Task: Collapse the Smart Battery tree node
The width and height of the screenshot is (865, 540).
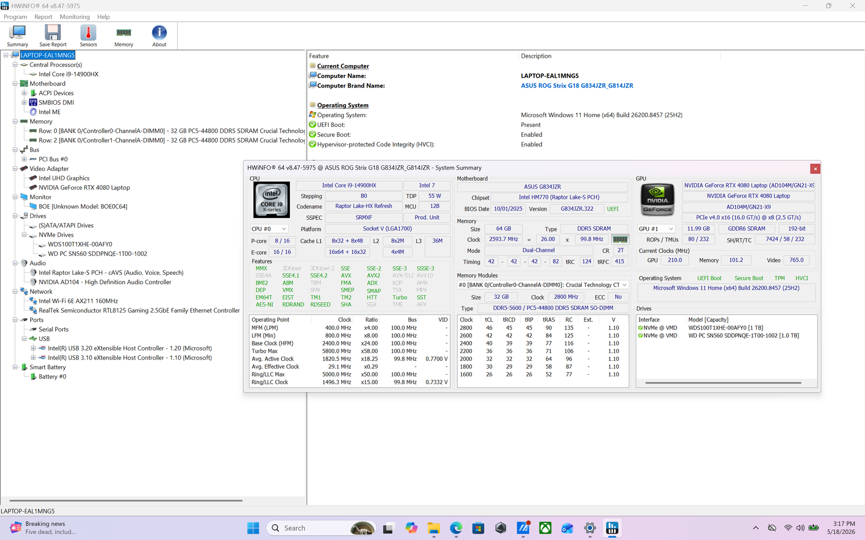Action: click(x=15, y=367)
